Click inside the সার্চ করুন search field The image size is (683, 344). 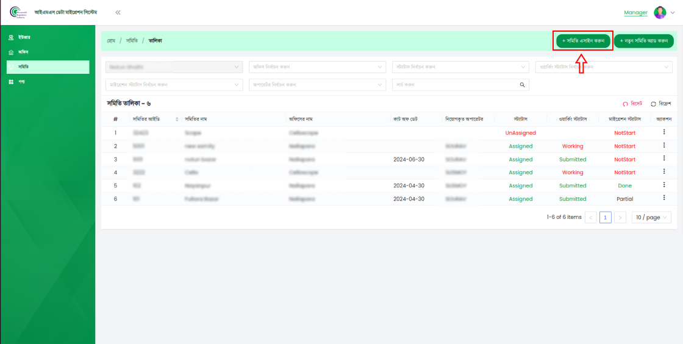(x=454, y=85)
